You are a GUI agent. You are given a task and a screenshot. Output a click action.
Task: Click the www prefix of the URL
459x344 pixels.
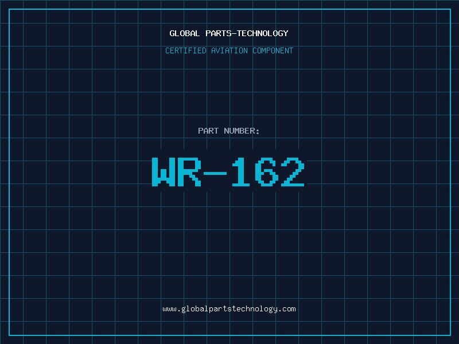(169, 308)
